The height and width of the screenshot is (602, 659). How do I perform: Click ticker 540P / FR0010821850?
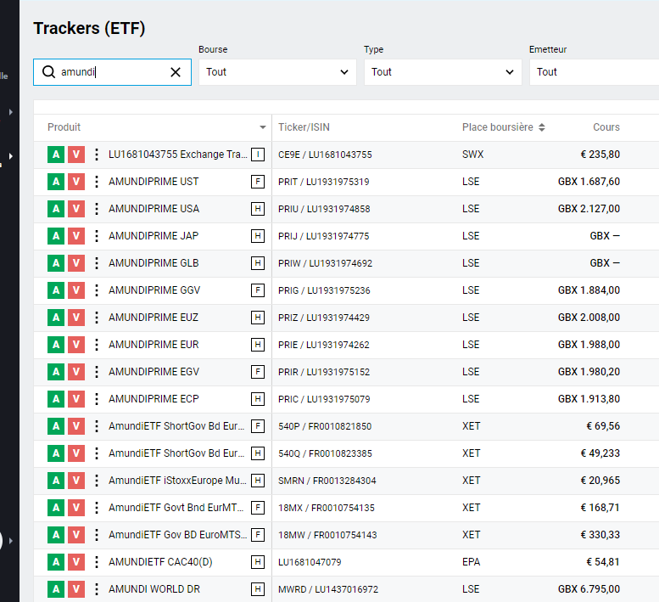tap(325, 426)
